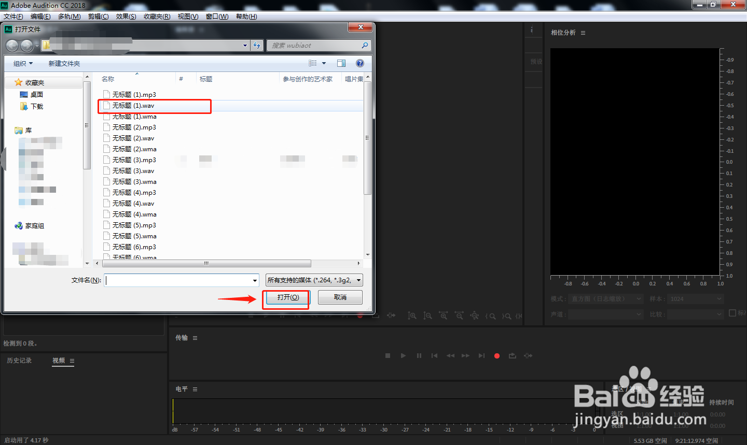Screen dimensions: 747x445
Task: Click the Back arrow in the file dialog
Action: pos(12,46)
